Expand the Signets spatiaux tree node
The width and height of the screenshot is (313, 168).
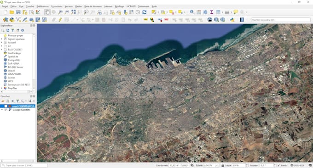[x=1, y=39]
